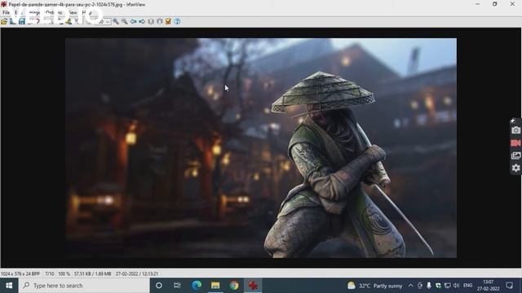The width and height of the screenshot is (522, 293).
Task: Click the ENG language indicator
Action: pyautogui.click(x=467, y=286)
